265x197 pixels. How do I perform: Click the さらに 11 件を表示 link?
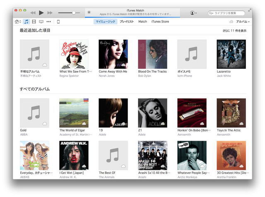(234, 31)
